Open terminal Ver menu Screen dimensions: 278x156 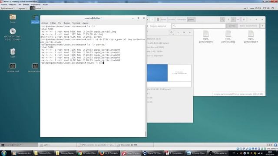(60, 23)
